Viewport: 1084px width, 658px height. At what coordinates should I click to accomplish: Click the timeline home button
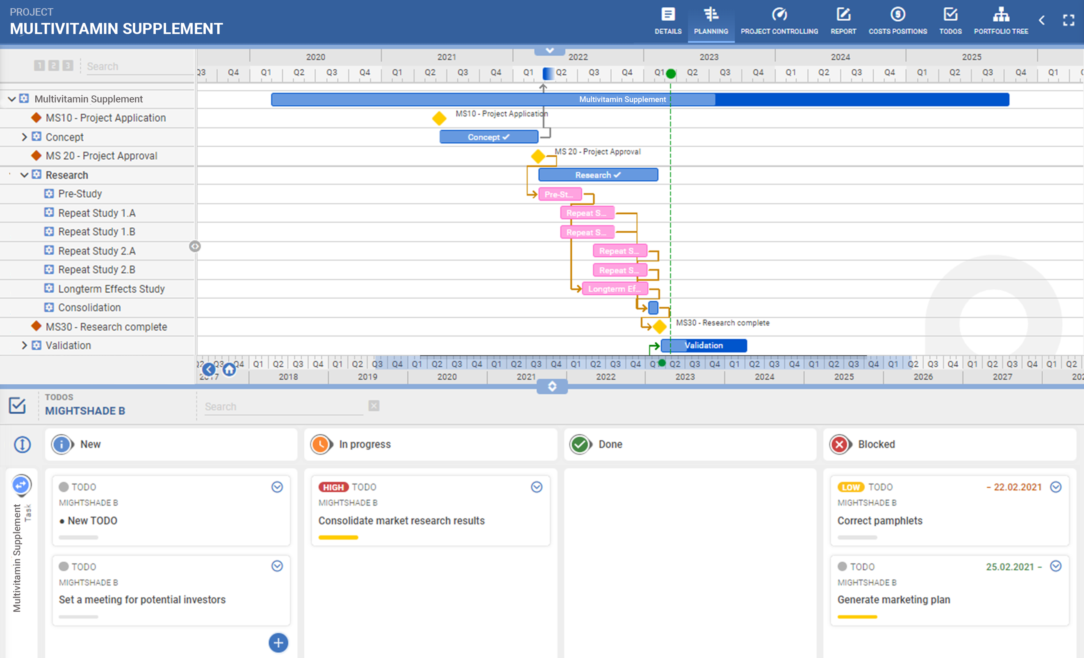(x=229, y=370)
